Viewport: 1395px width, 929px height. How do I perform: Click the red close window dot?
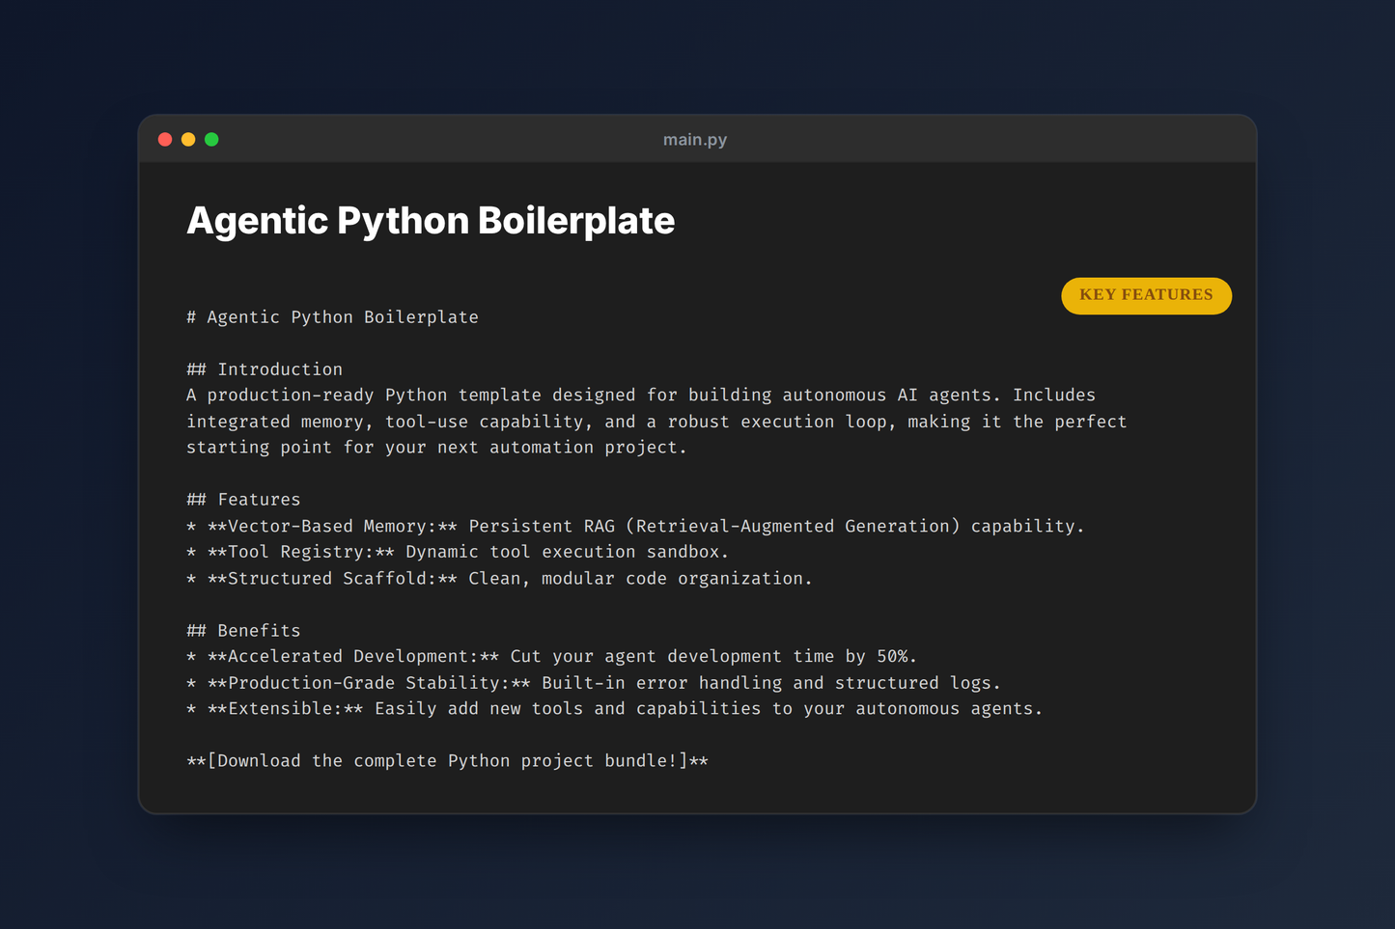pyautogui.click(x=165, y=140)
